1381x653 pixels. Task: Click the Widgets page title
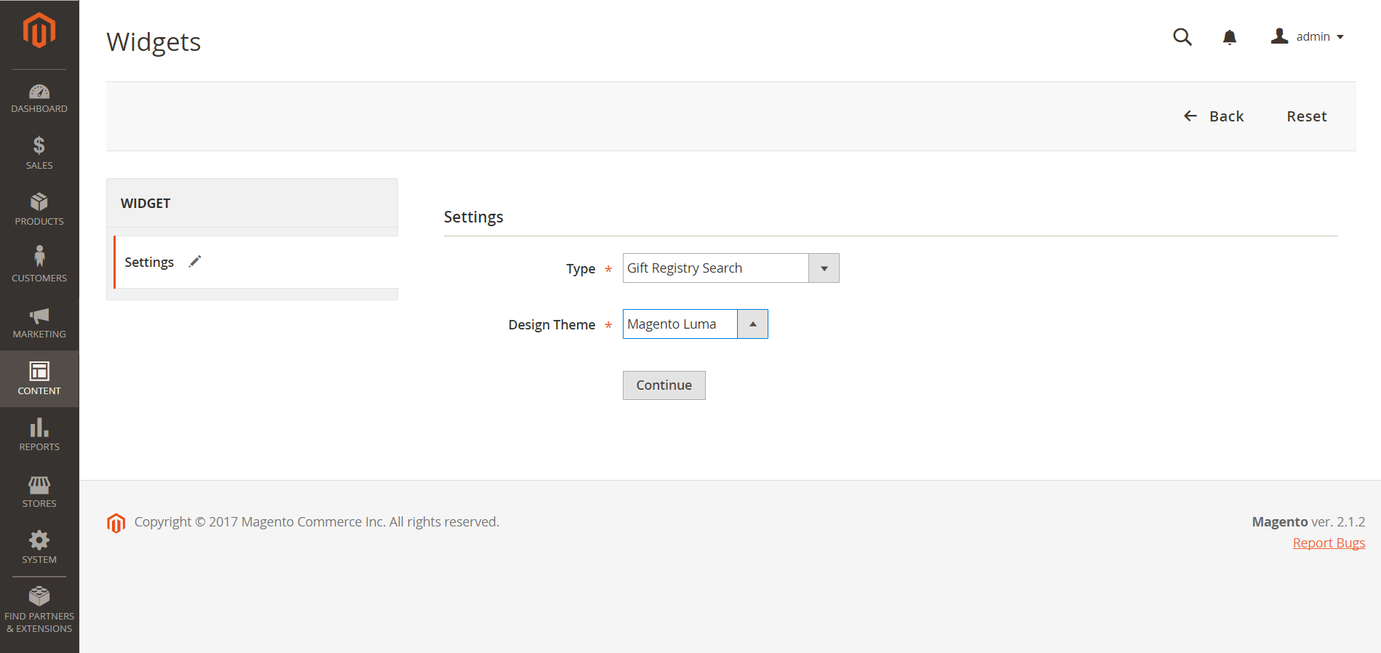154,42
